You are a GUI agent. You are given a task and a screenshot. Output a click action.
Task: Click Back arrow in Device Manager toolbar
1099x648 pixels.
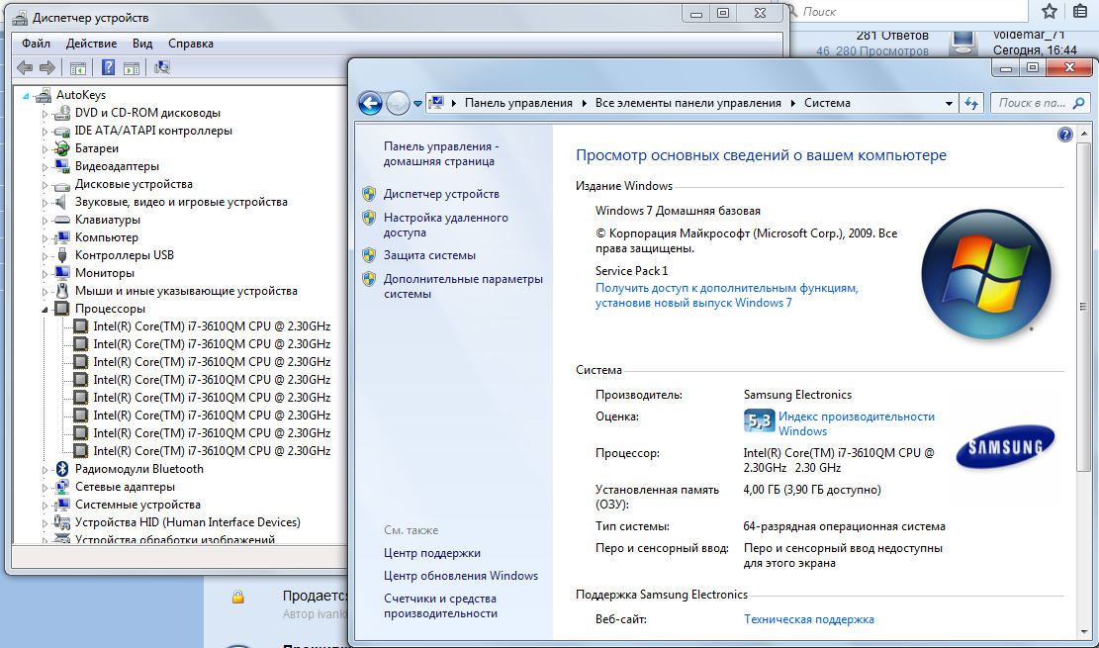click(x=25, y=67)
